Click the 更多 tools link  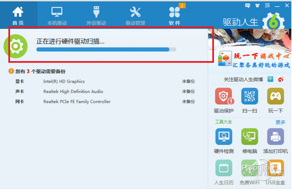click(x=280, y=122)
